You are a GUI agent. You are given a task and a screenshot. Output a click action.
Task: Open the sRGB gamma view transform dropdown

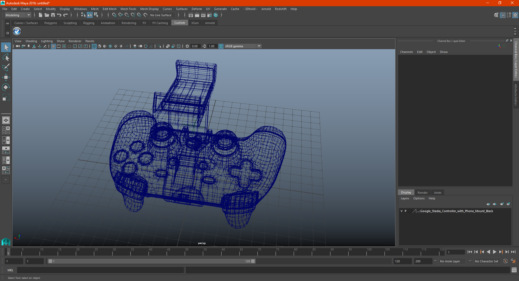(243, 46)
